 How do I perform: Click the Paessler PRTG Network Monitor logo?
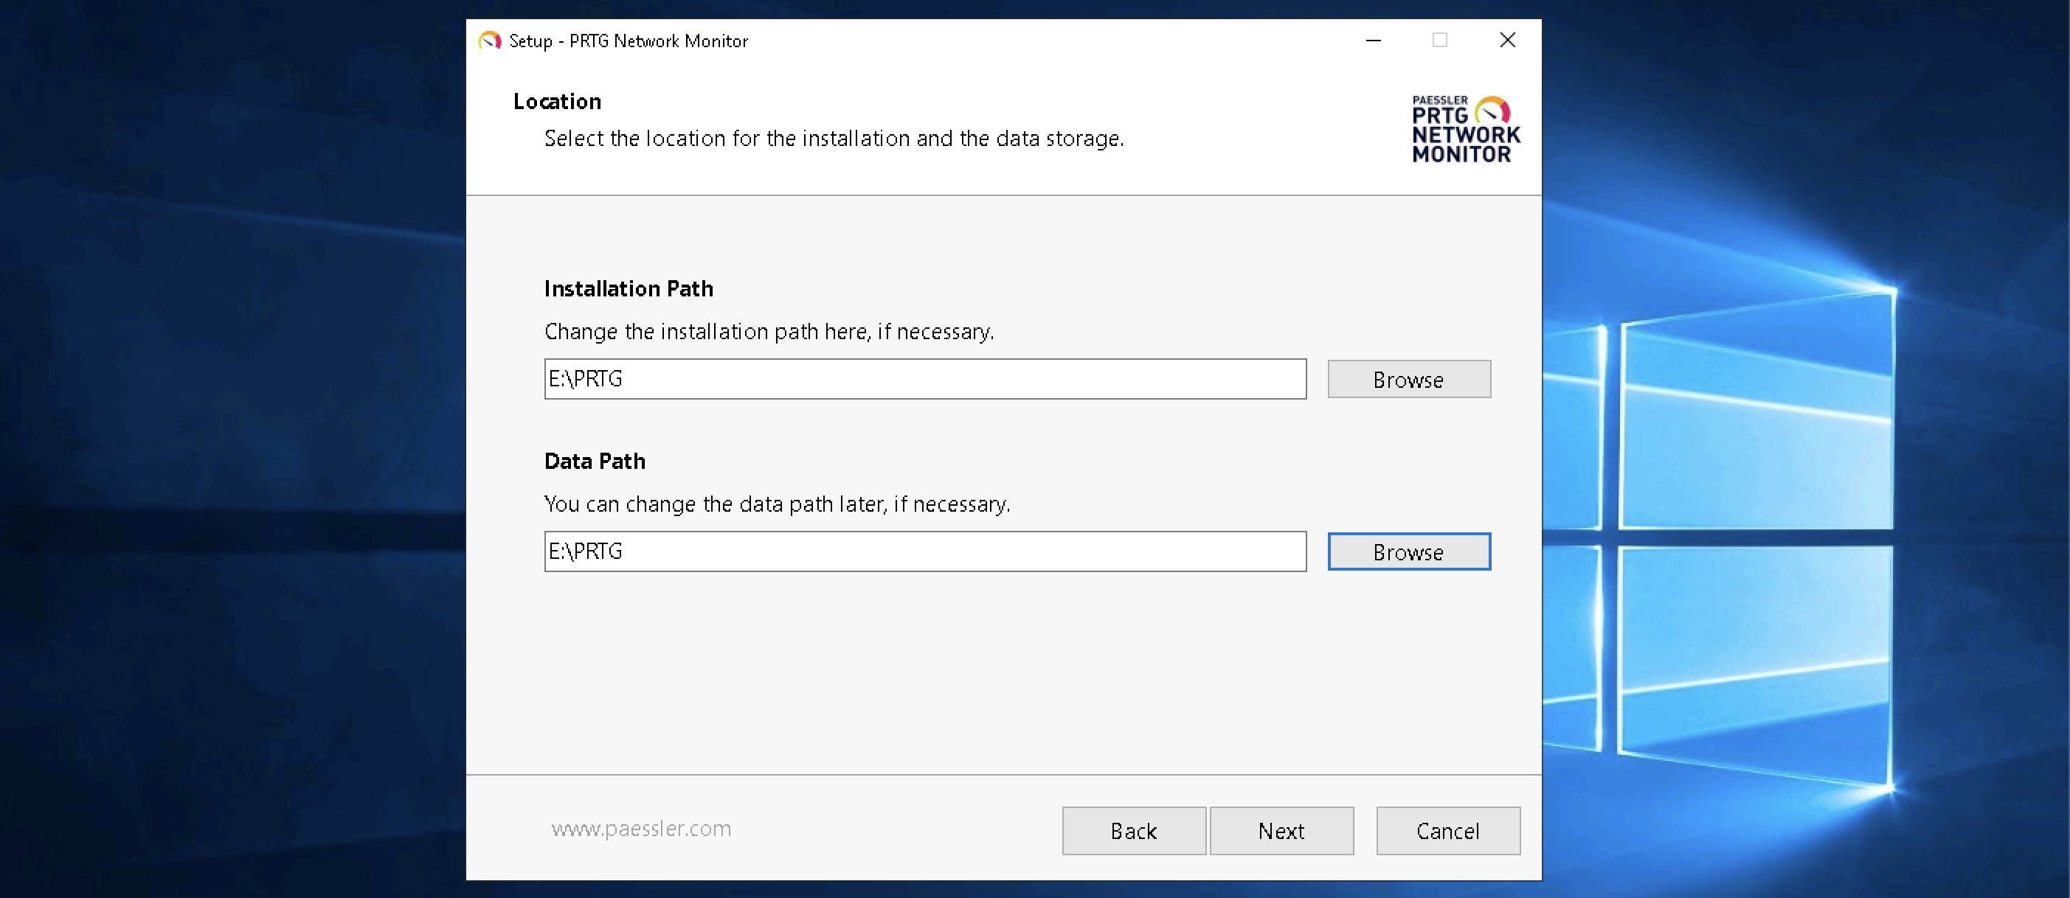tap(1465, 129)
